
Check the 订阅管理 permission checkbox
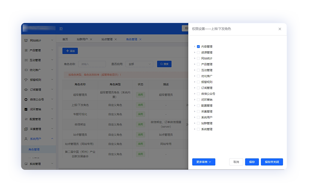coord(198,88)
